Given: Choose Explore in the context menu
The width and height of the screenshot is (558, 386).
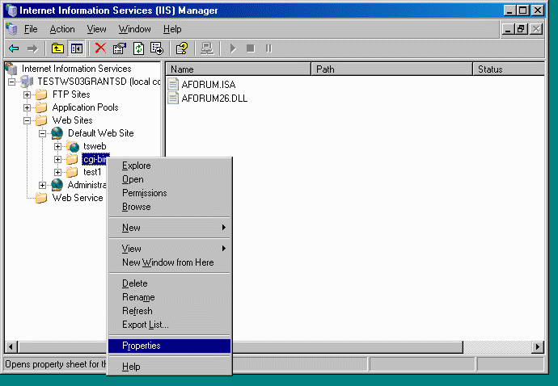Looking at the screenshot, I should tap(169, 166).
